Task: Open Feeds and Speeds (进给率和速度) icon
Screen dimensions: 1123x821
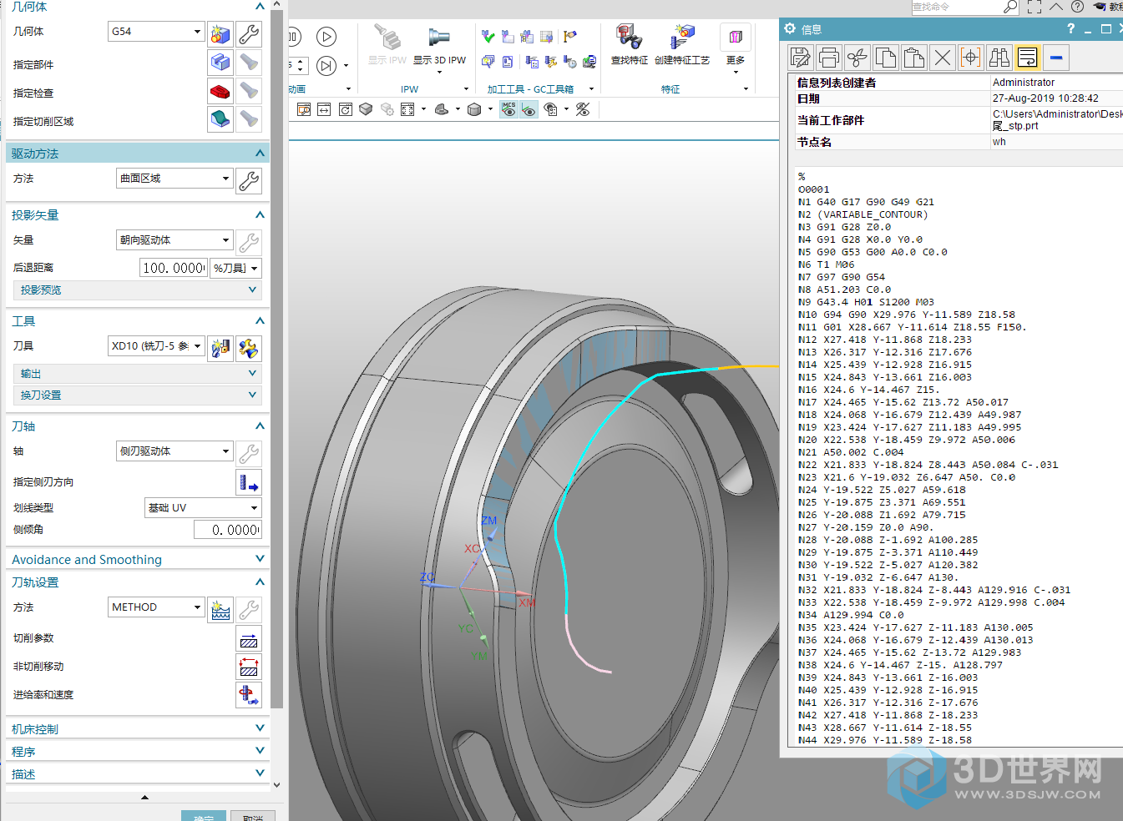Action: [249, 695]
